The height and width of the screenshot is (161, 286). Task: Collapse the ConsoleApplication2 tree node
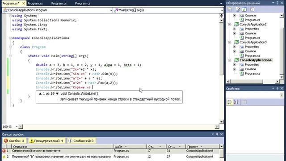(229, 25)
